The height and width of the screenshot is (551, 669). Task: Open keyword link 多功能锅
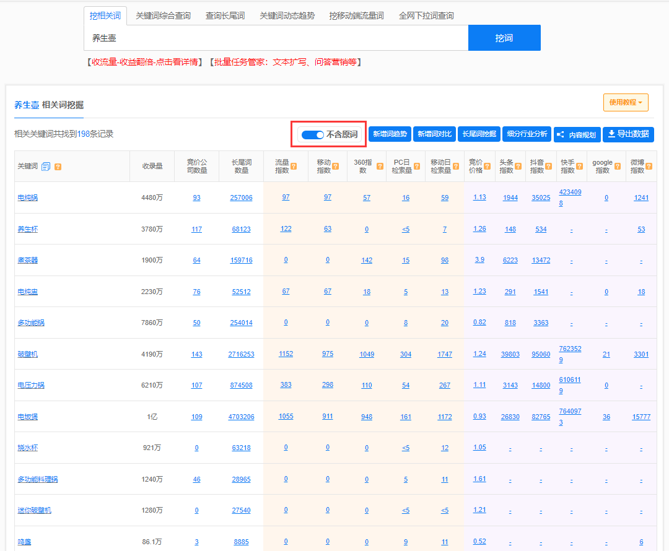click(x=31, y=323)
